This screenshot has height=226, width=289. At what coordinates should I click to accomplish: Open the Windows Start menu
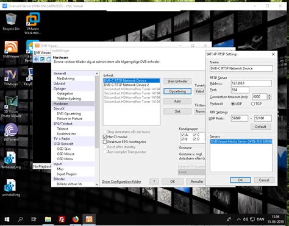[x=7, y=219]
